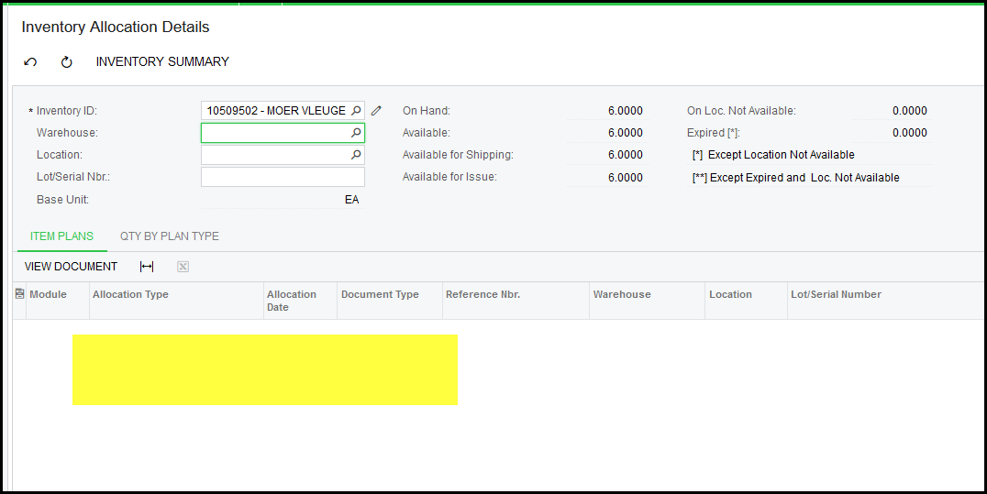987x494 pixels.
Task: Click the refresh icon in toolbar
Action: (66, 62)
